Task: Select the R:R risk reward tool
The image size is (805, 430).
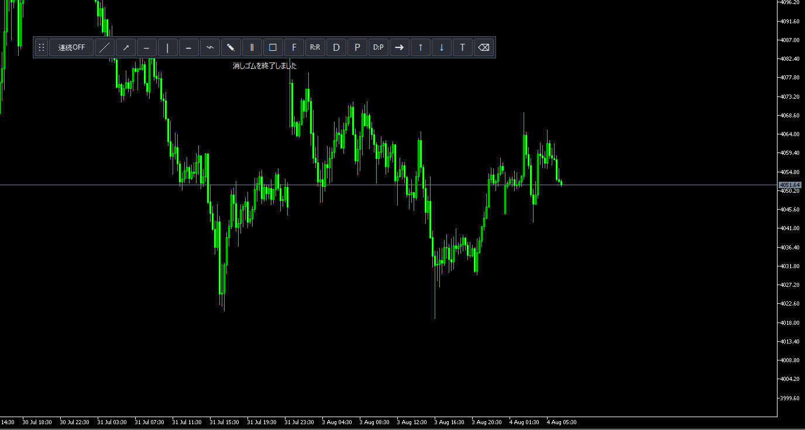Action: [315, 47]
